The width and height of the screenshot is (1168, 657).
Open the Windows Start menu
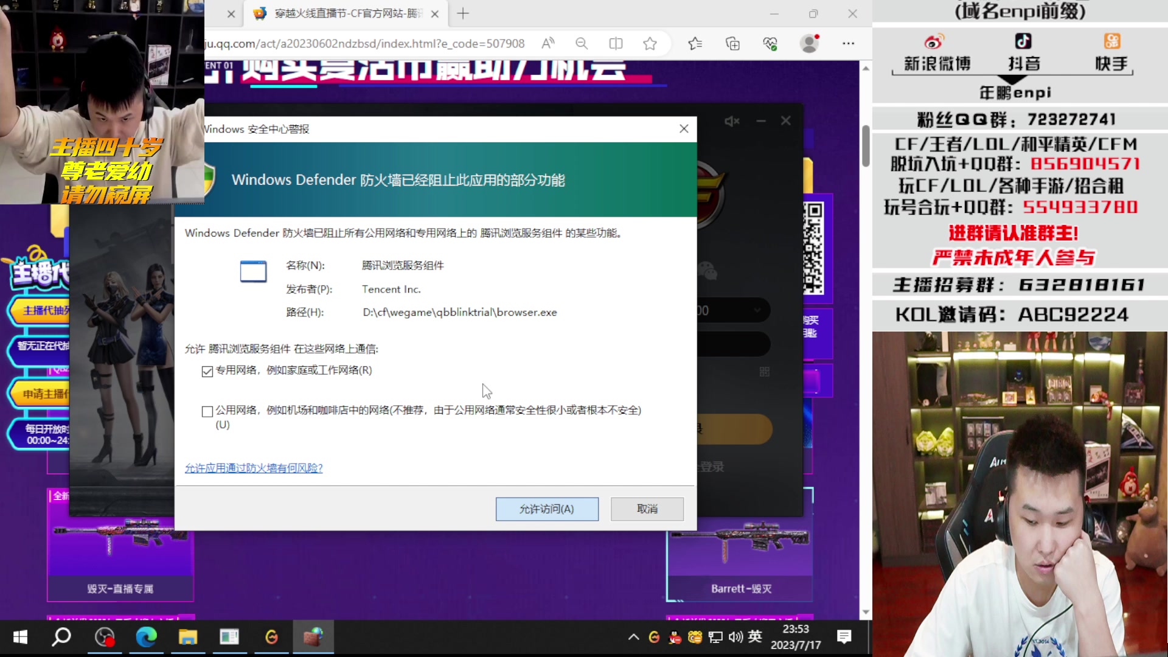point(20,637)
